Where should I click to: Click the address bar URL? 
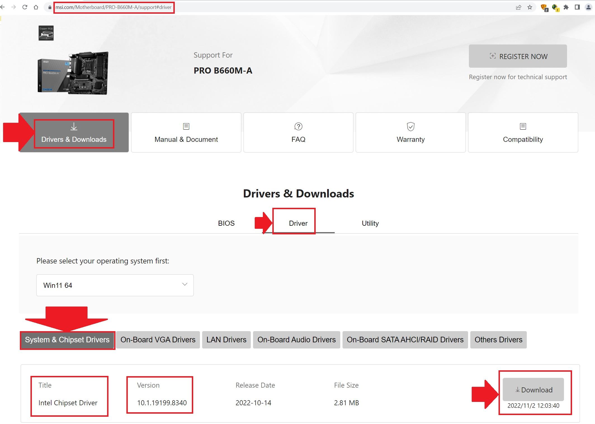[x=114, y=7]
